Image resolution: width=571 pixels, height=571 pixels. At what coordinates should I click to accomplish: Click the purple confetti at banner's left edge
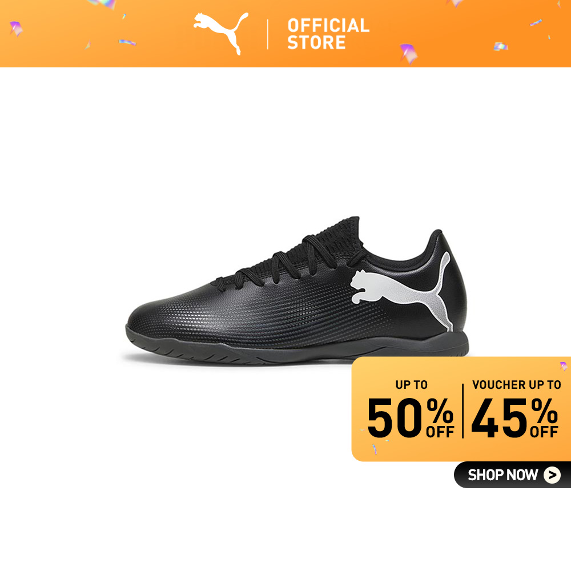tap(16, 29)
